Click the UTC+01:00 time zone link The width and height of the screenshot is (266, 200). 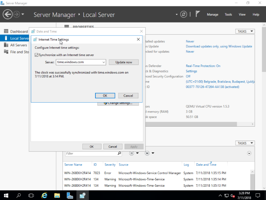(220, 82)
